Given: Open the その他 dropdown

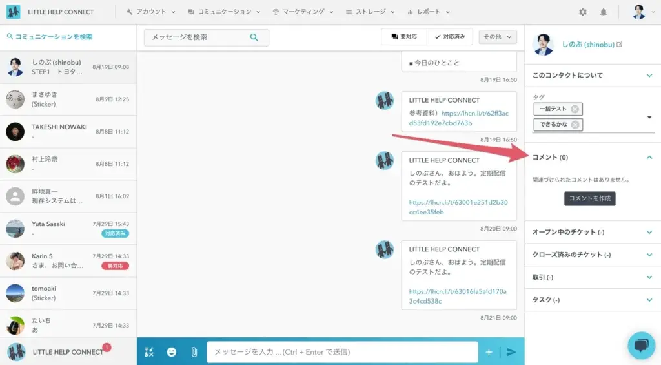Looking at the screenshot, I should [497, 37].
